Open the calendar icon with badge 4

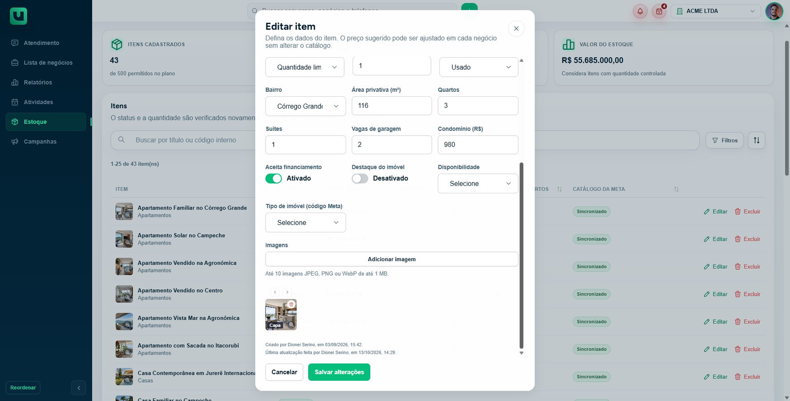[659, 11]
